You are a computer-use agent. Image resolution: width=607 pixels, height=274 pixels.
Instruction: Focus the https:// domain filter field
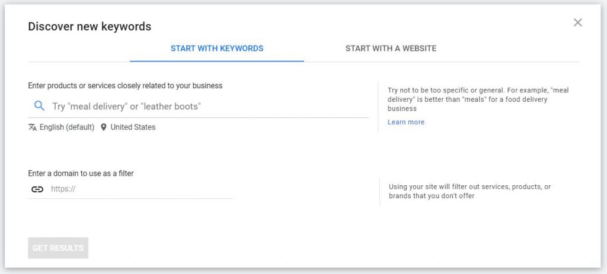point(139,189)
